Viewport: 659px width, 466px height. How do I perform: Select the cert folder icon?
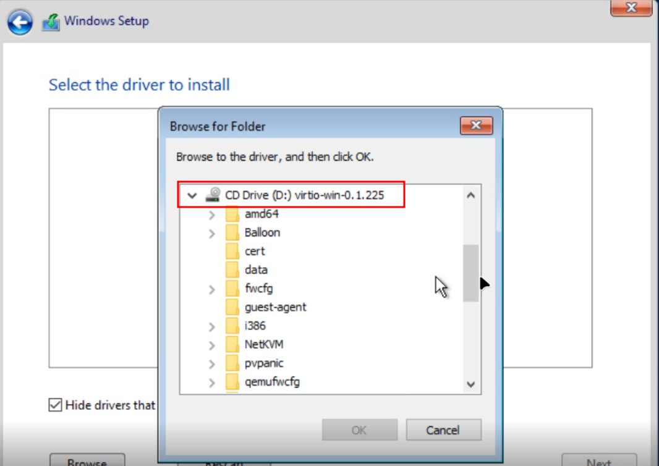pos(232,252)
